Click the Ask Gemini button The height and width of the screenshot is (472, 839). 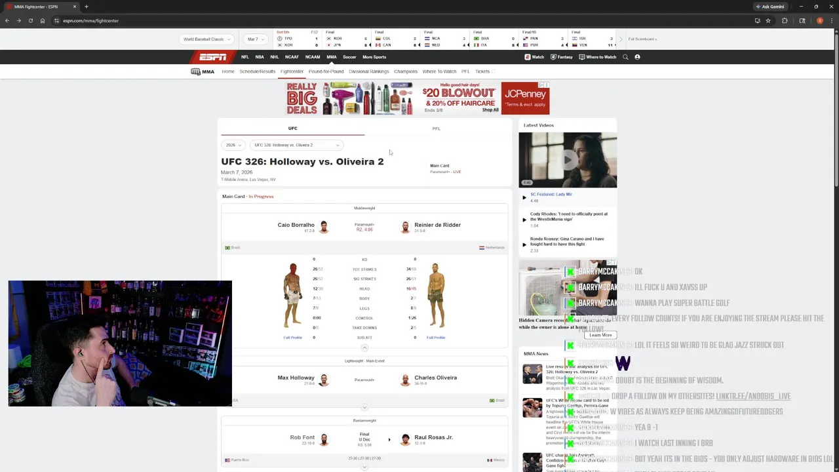[770, 7]
